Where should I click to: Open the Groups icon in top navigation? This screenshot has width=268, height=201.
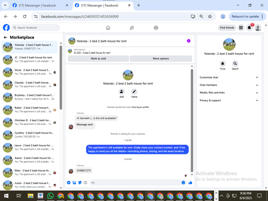tap(156, 28)
